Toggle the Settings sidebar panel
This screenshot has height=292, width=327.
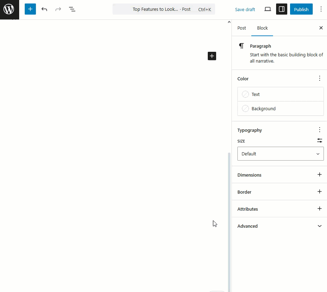click(x=282, y=9)
